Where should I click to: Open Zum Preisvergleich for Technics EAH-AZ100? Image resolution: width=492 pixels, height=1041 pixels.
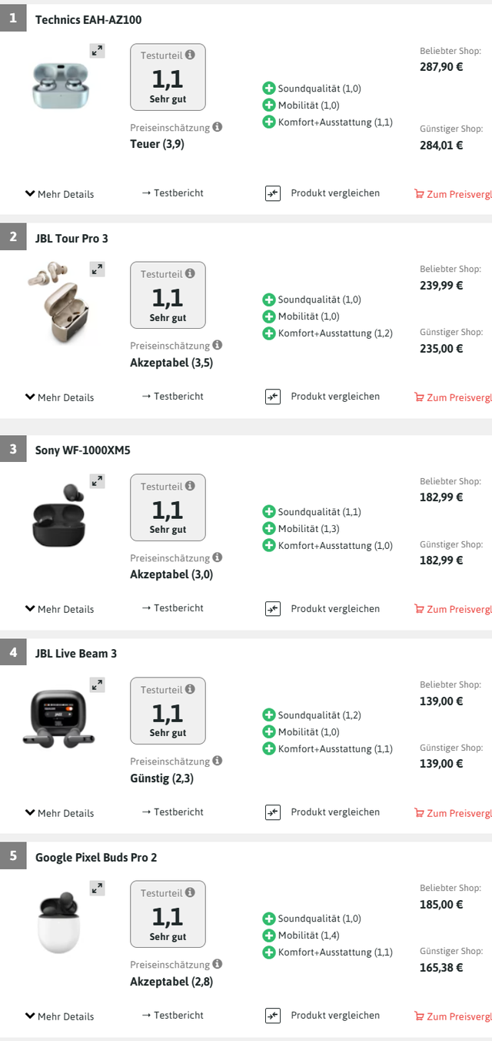454,194
